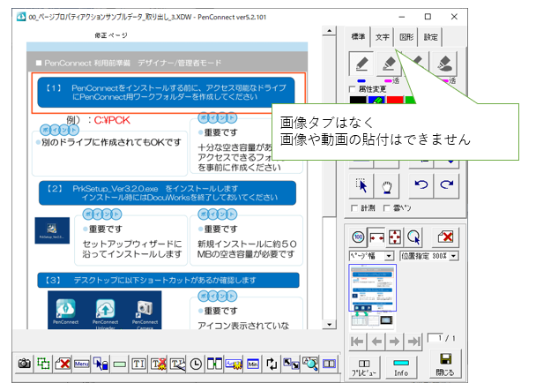This screenshot has width=536, height=391.
Task: Select the arrow selection tool
Action: 361,185
